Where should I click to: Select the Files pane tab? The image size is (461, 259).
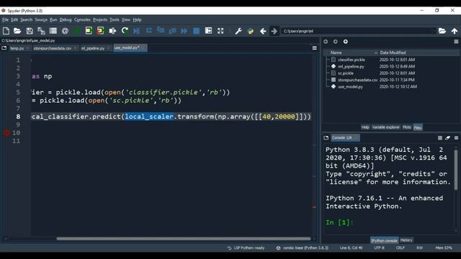(418, 127)
